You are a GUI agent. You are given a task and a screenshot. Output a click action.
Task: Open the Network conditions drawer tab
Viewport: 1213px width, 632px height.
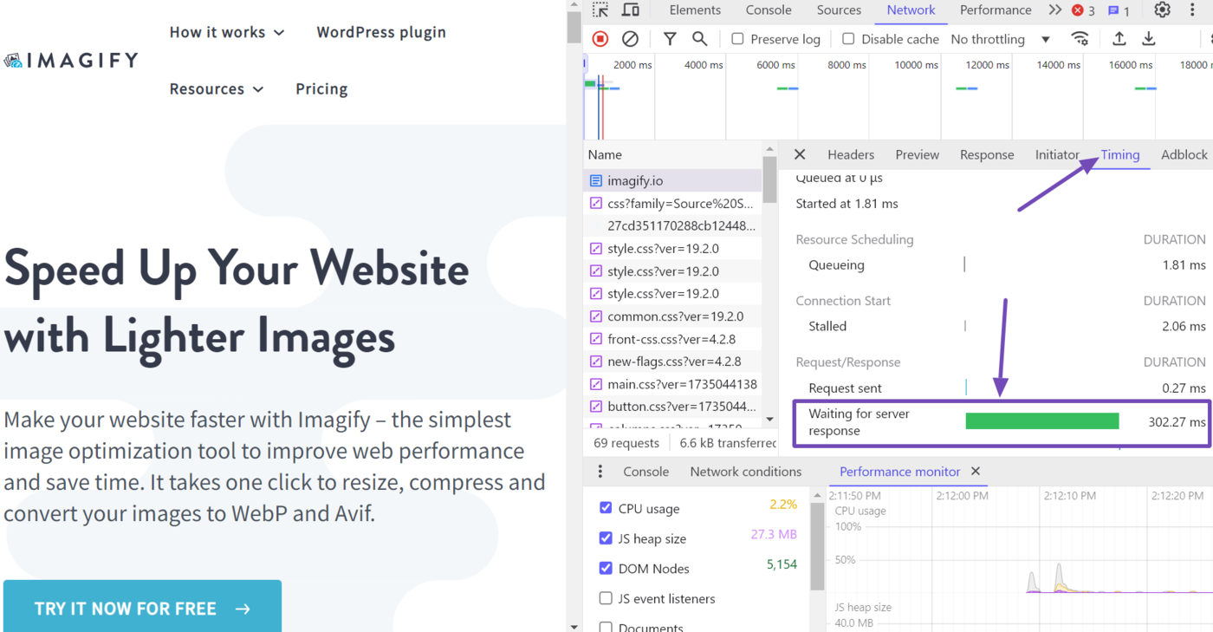click(x=746, y=472)
